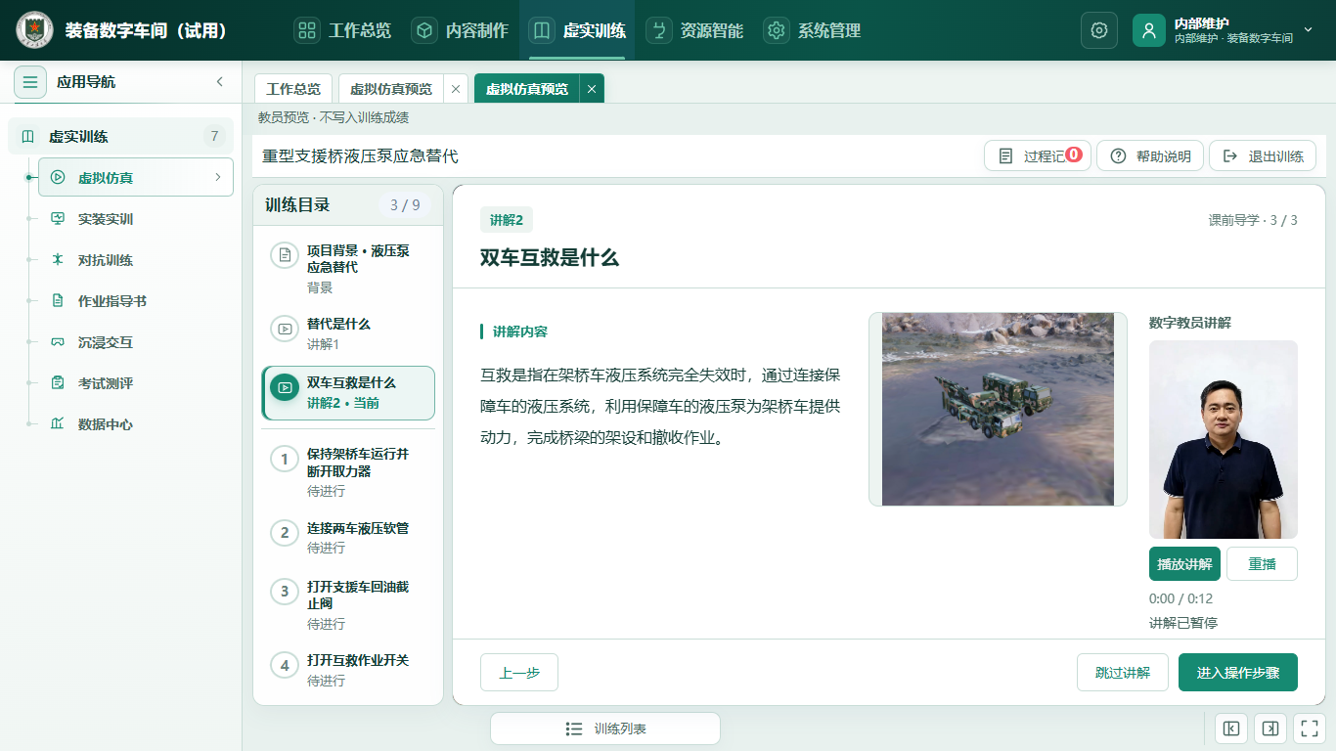Collapse left panel using bottom bar icon
The width and height of the screenshot is (1336, 751).
1231,729
